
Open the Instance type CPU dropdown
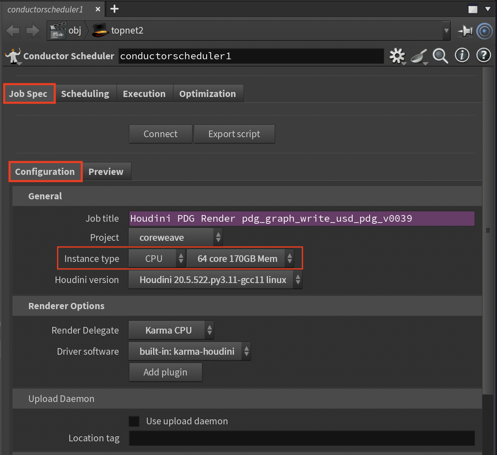[156, 259]
